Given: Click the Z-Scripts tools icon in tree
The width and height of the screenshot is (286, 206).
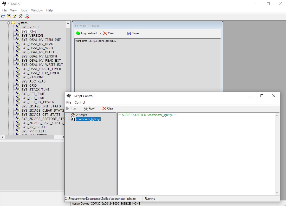Looking at the screenshot, I should coord(73,115).
